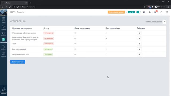Click the orange clear demo data button
171x96 pixels.
(116, 12)
